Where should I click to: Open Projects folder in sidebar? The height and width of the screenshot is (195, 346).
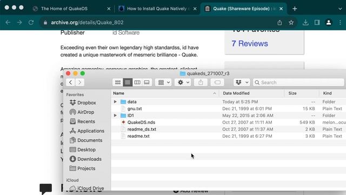82,168
